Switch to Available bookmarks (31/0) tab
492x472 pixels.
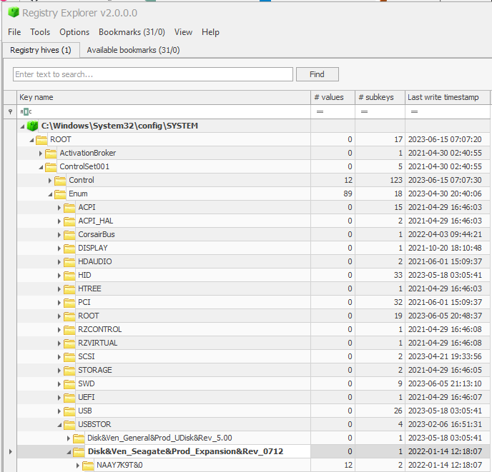tap(133, 50)
